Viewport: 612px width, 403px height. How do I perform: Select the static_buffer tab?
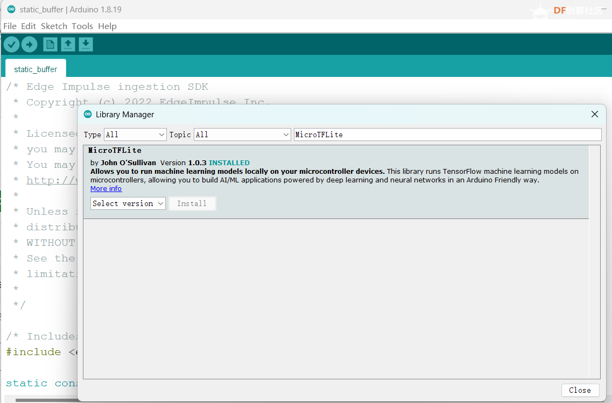coord(36,69)
